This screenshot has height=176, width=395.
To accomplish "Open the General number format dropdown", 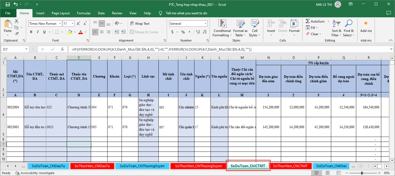I will [x=205, y=24].
